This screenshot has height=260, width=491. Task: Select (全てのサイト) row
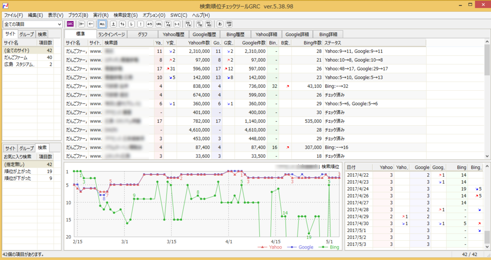coord(27,50)
